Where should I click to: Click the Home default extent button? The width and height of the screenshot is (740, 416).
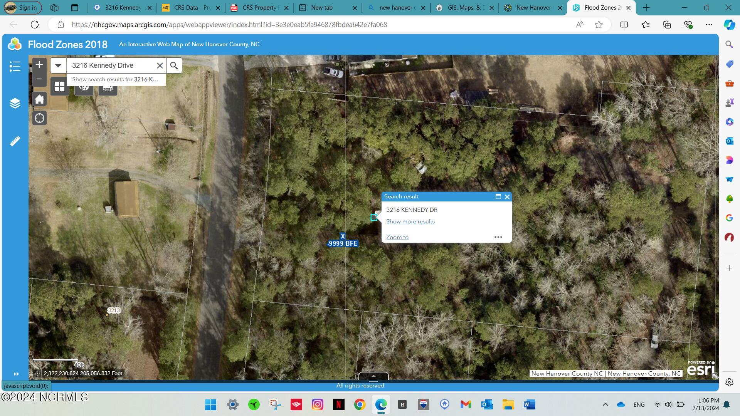pos(39,99)
